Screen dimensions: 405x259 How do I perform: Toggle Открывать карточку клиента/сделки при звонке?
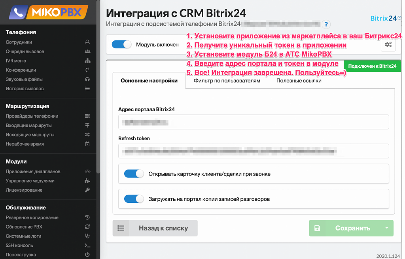click(x=134, y=173)
